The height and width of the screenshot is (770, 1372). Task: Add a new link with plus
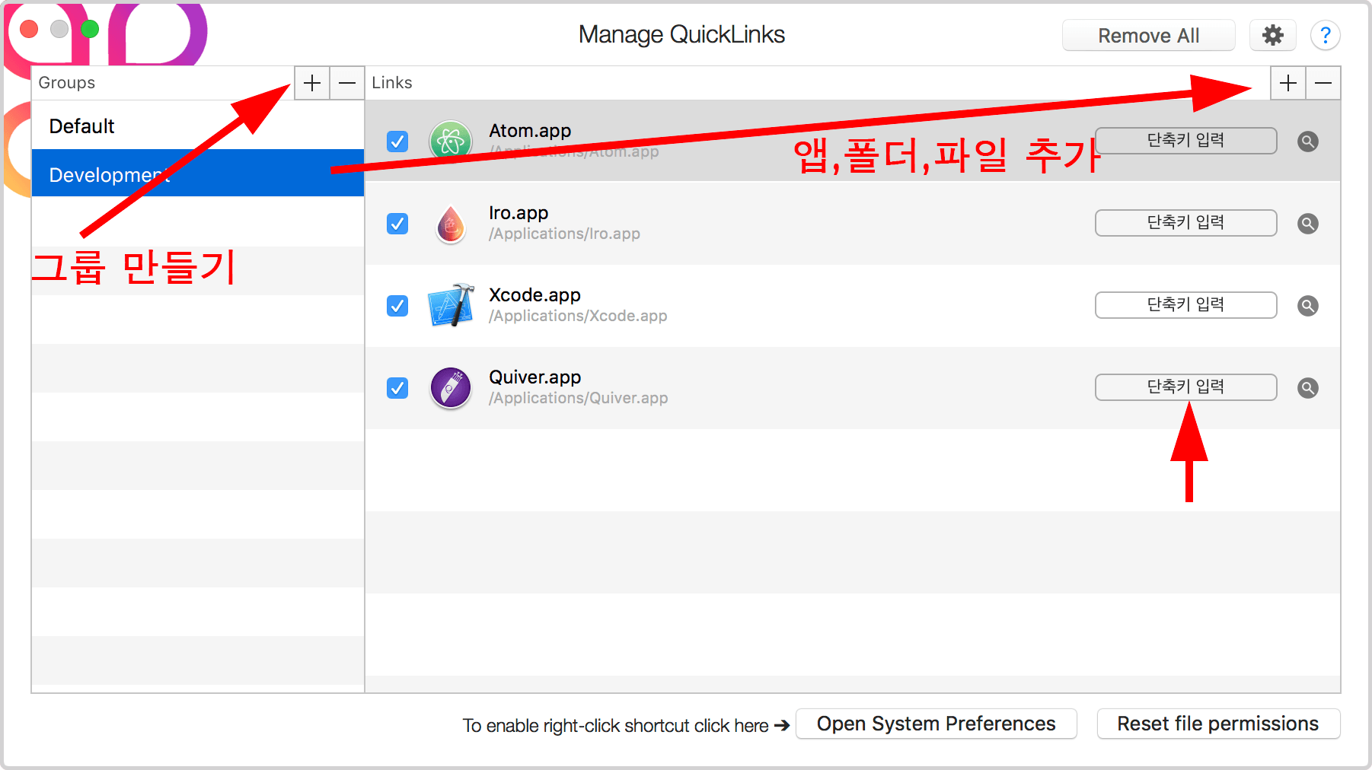tap(1288, 83)
